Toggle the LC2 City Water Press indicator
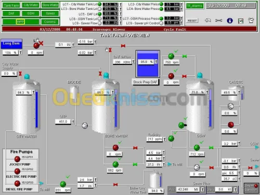260x195 pixels. coord(161,4)
